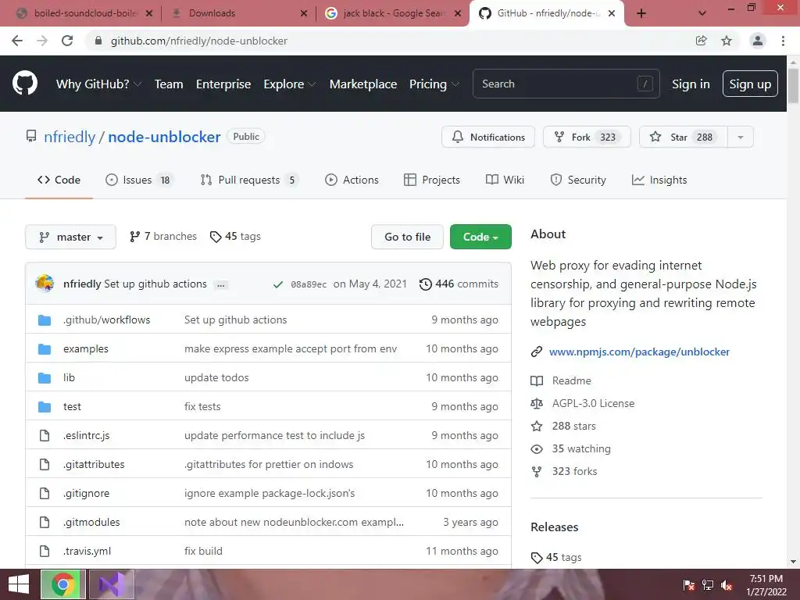Click the Sign up button
Image resolution: width=800 pixels, height=600 pixels.
point(750,84)
